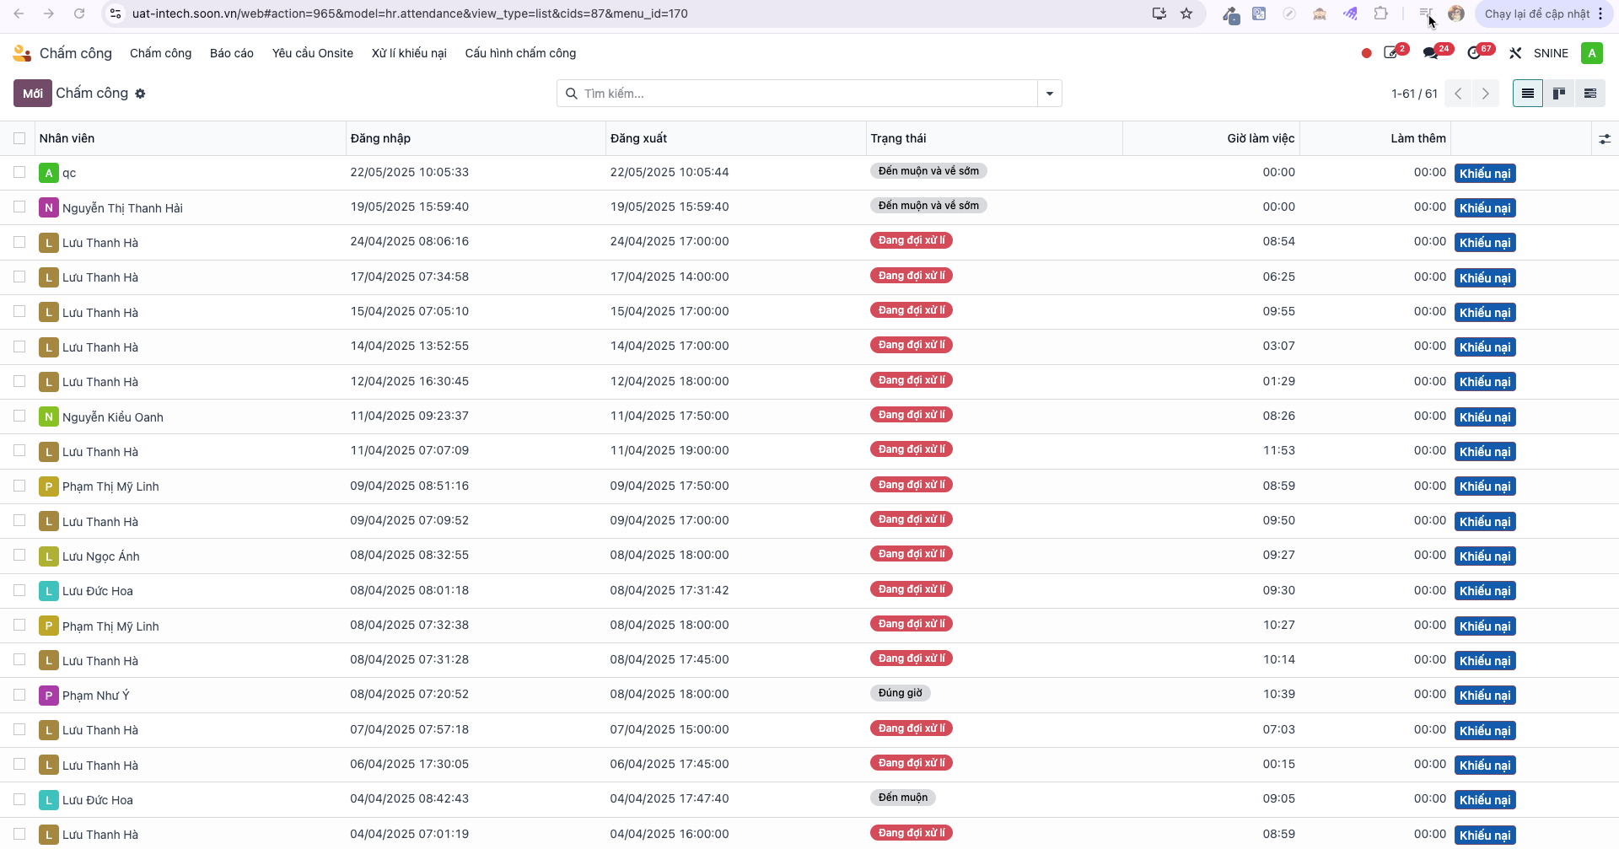Click the monkey extension icon
Screen dimensions: 1619x849
tap(1320, 13)
